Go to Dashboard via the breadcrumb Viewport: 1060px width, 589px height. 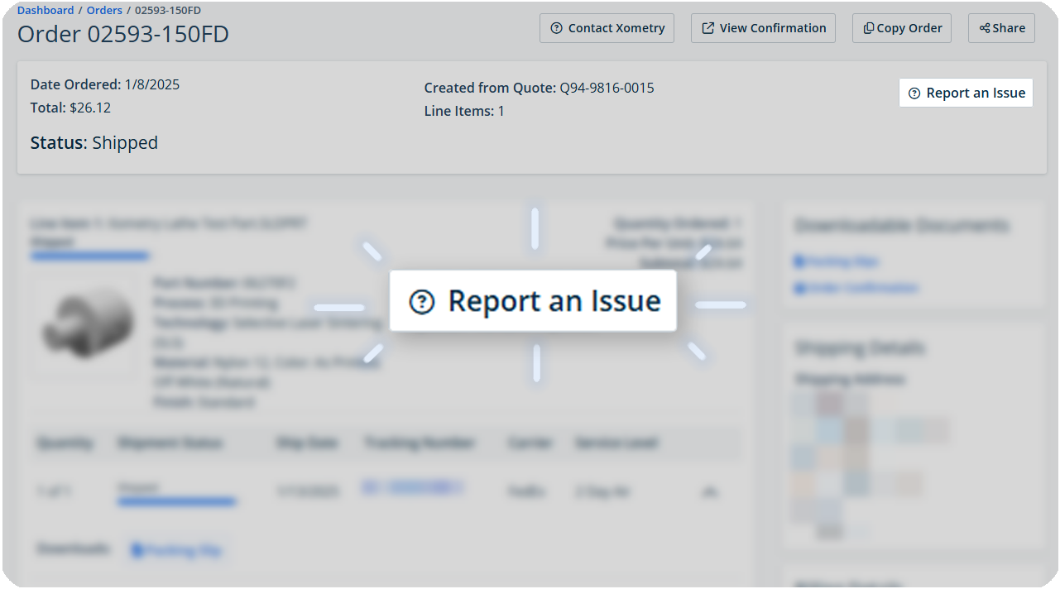[x=46, y=10]
